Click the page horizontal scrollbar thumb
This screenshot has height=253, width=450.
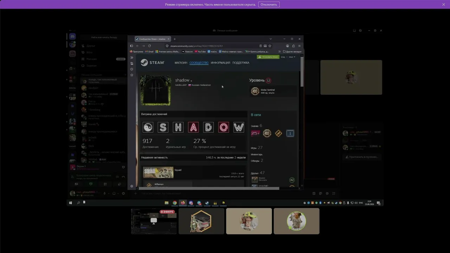click(209, 188)
